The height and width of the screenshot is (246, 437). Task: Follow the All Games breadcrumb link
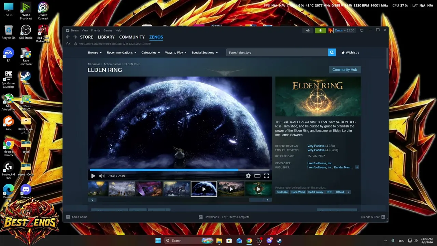pyautogui.click(x=94, y=64)
